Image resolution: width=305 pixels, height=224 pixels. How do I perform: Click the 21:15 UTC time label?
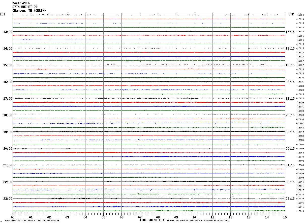coord(290,99)
